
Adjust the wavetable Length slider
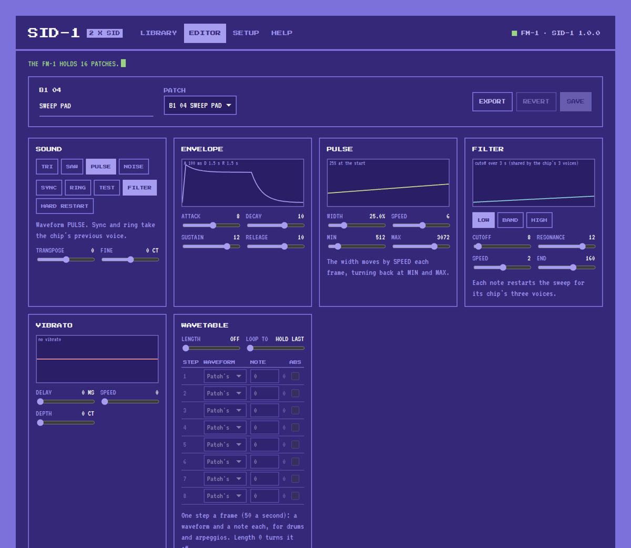(x=211, y=348)
